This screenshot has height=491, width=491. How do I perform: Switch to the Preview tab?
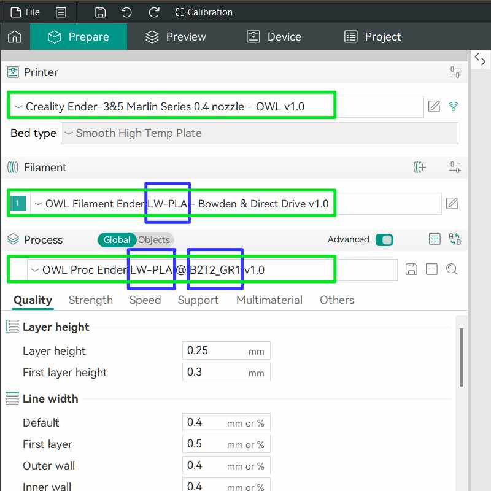pyautogui.click(x=176, y=37)
